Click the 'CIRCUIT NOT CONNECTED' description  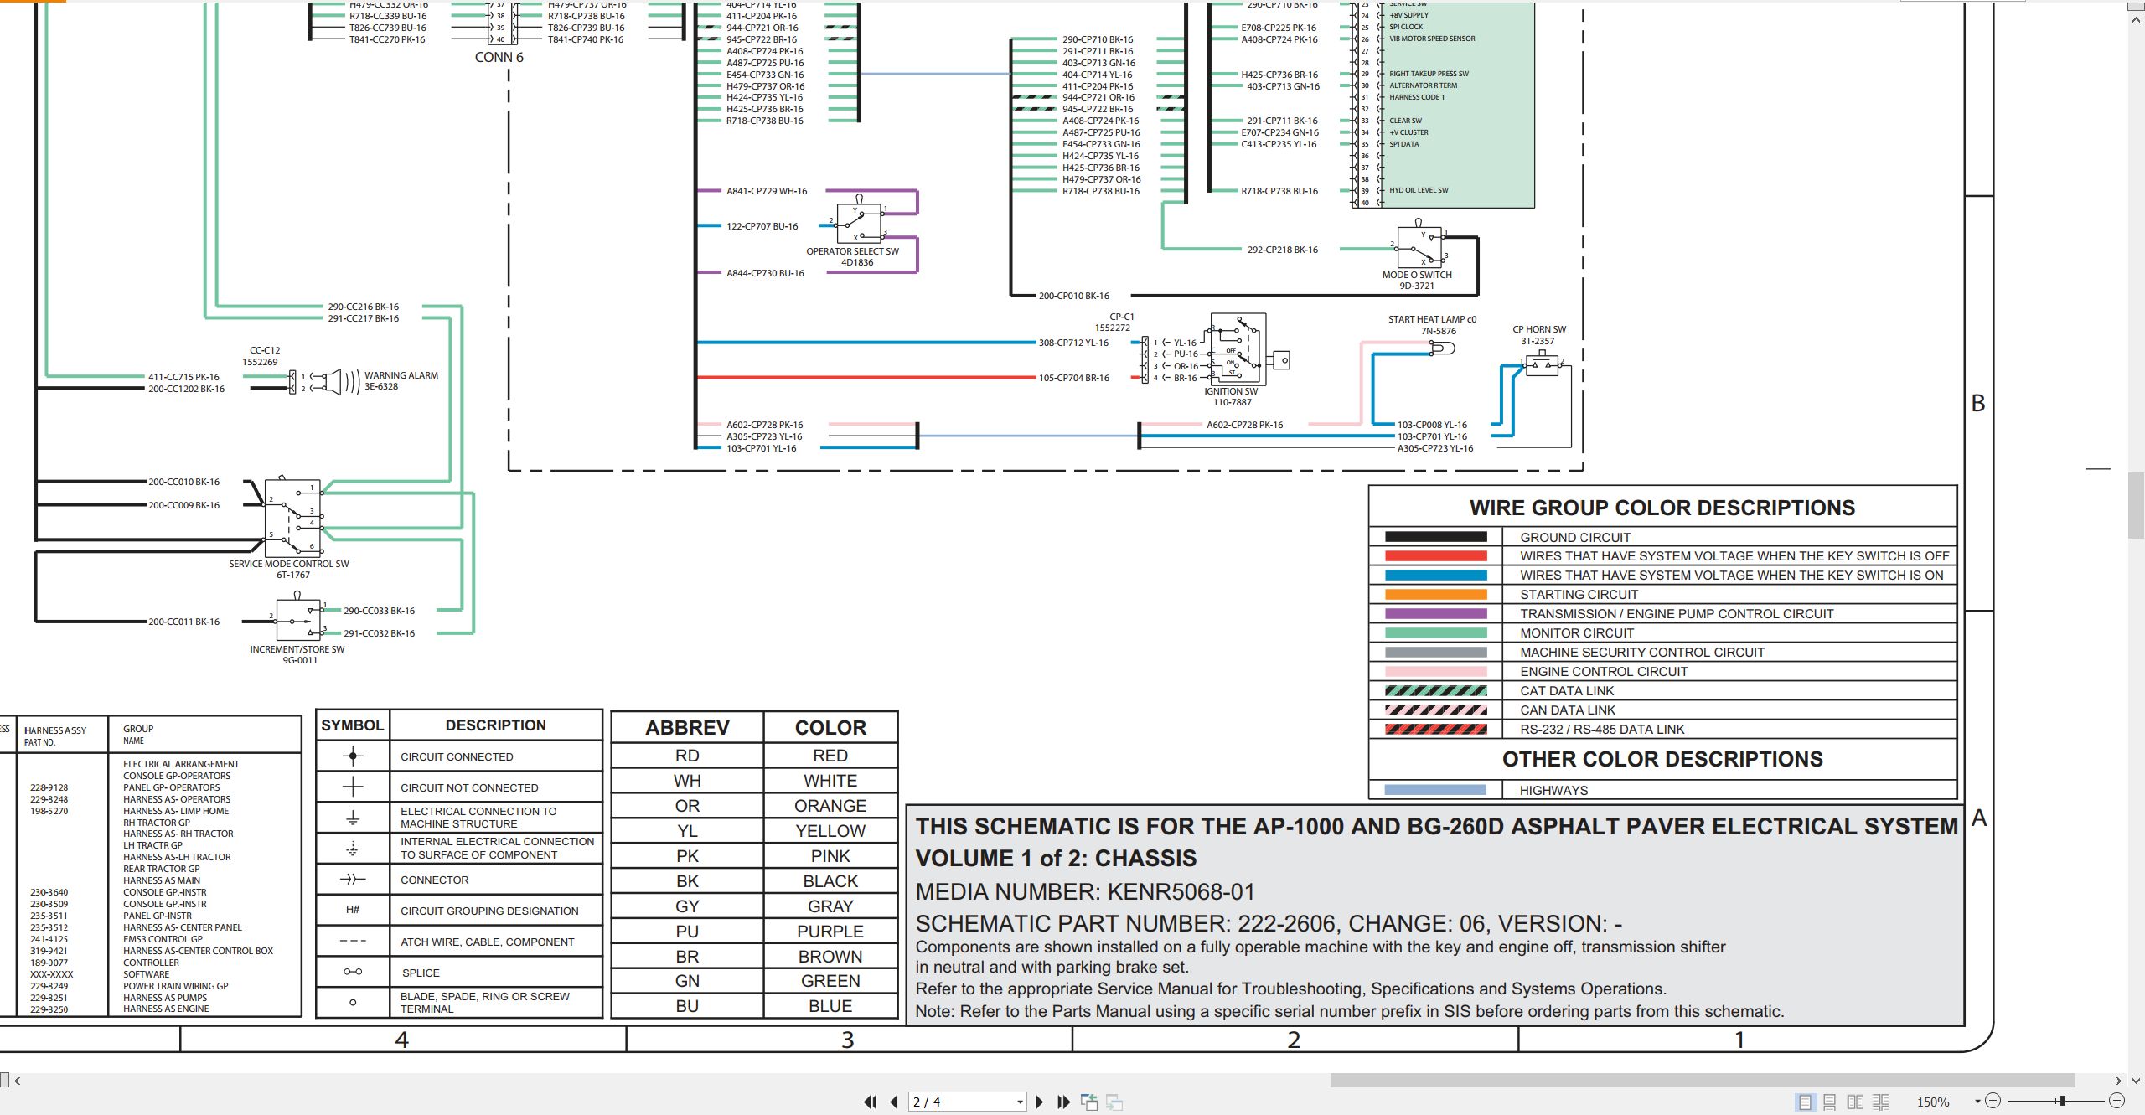tap(469, 787)
